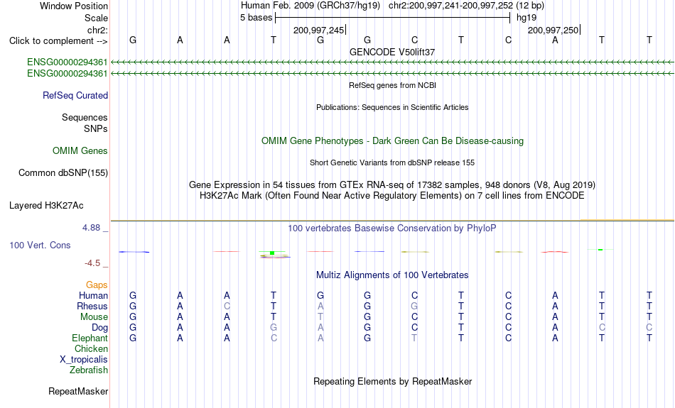
Task: Click the '5 bases' scale bar label
Action: click(256, 18)
